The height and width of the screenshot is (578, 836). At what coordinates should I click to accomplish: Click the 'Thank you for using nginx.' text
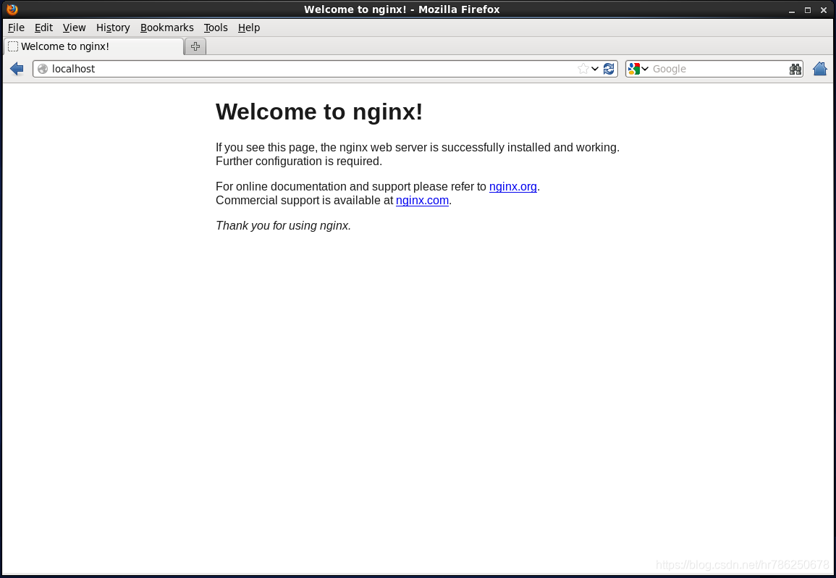[x=283, y=226]
